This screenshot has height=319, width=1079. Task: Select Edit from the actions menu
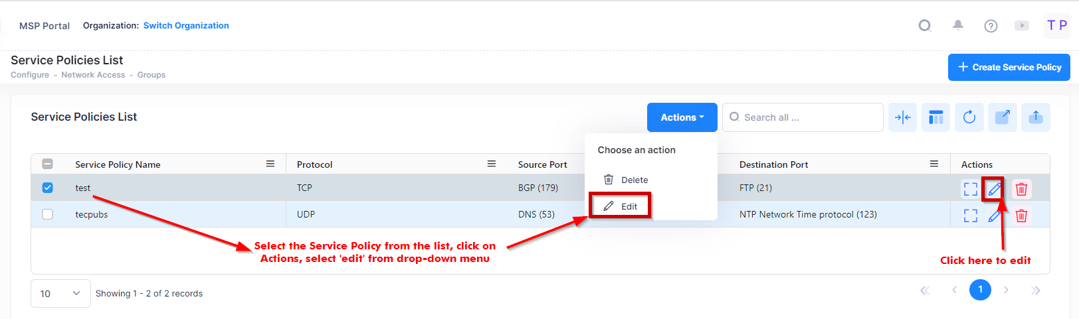621,206
